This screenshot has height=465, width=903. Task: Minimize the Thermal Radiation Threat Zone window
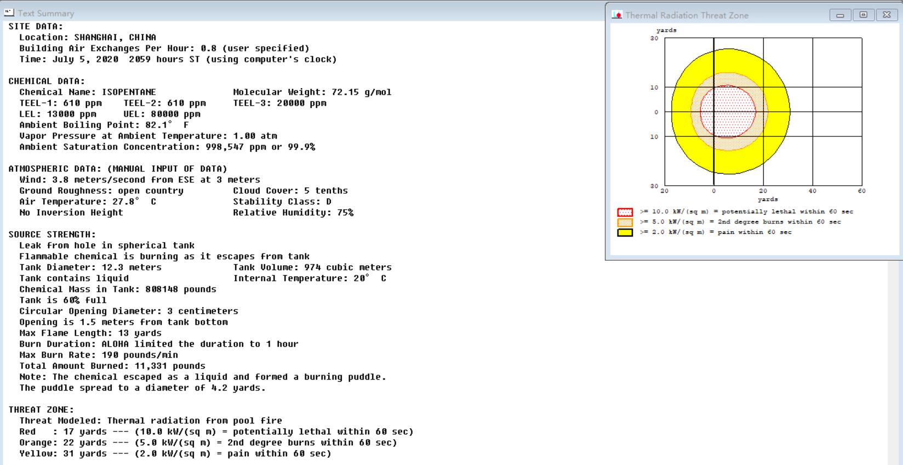tap(840, 15)
